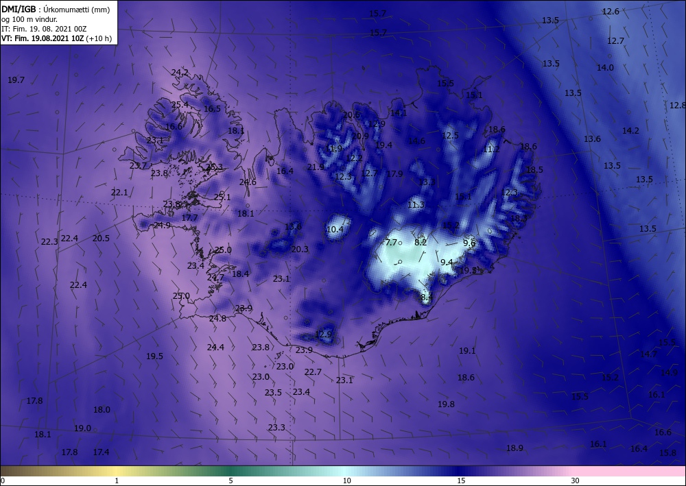Click the map value 17.9
686x486 pixels.
pyautogui.click(x=394, y=173)
